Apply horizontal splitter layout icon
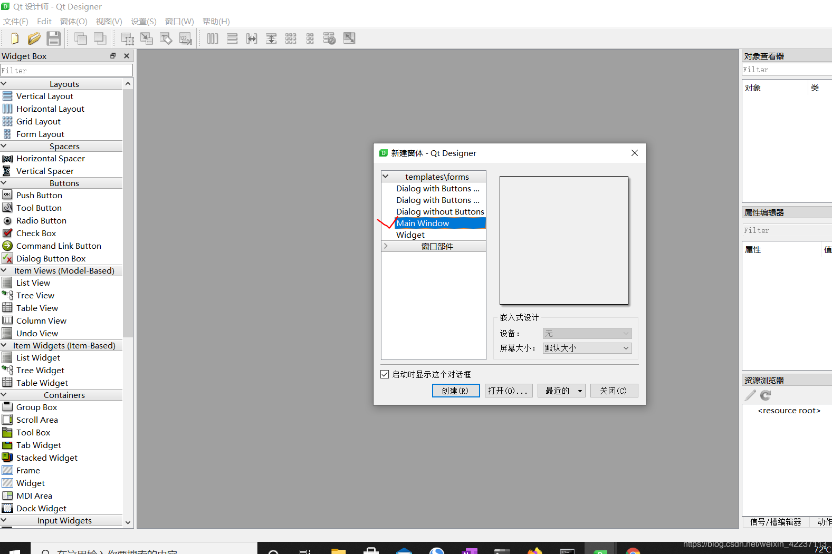Viewport: 832px width, 554px height. pos(252,38)
